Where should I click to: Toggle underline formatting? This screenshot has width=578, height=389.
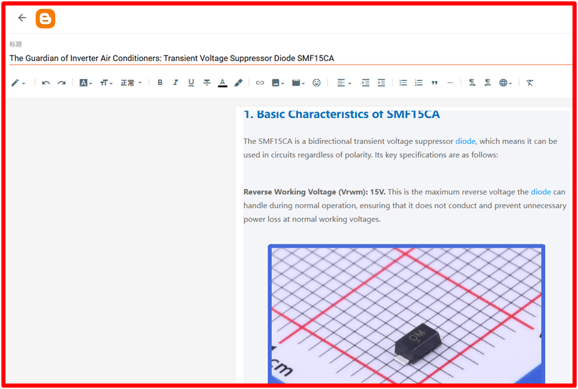[x=191, y=83]
